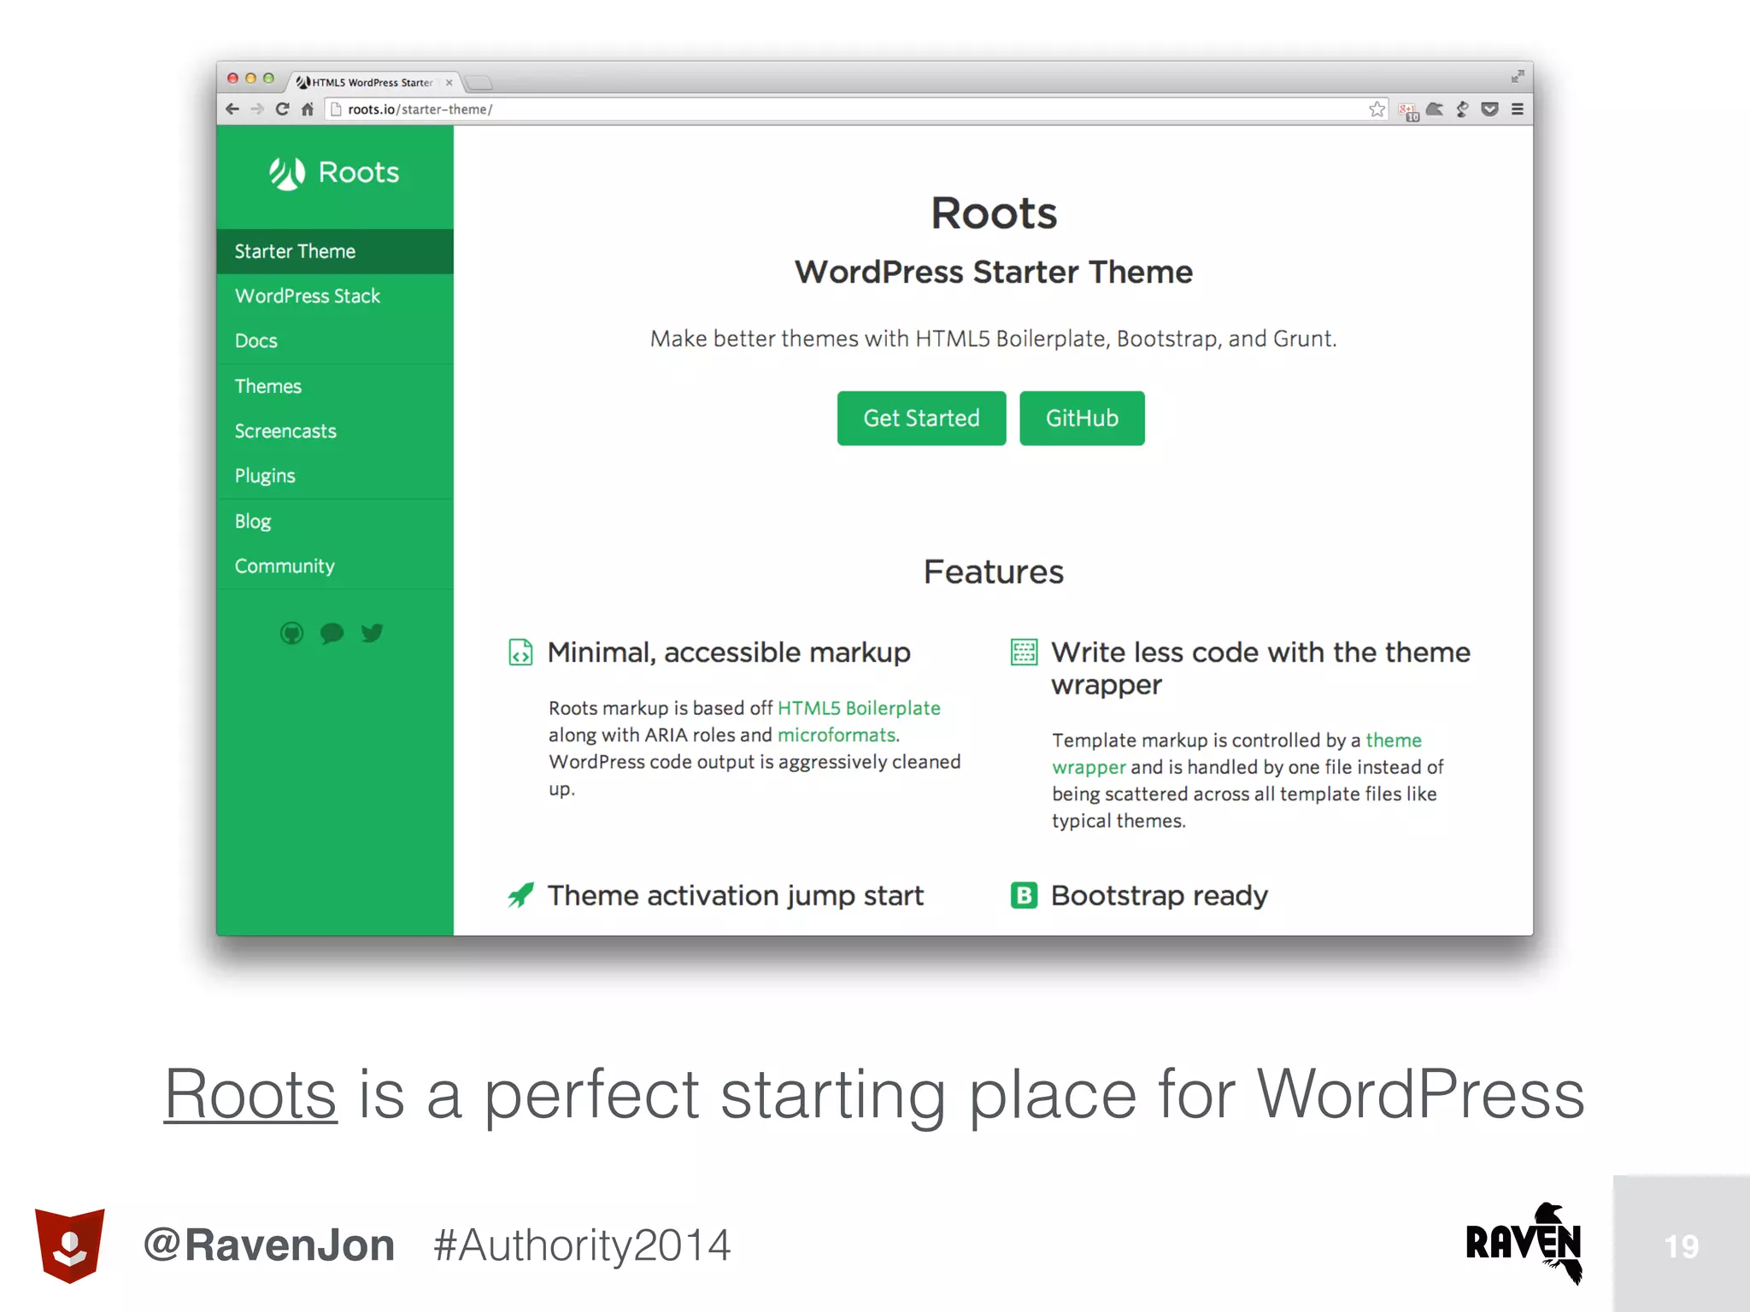Open a new browser tab
Screen dimensions: 1750x1312
pyautogui.click(x=479, y=83)
